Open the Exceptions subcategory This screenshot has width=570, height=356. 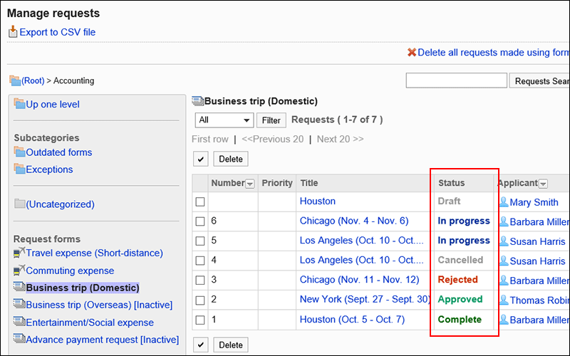49,169
